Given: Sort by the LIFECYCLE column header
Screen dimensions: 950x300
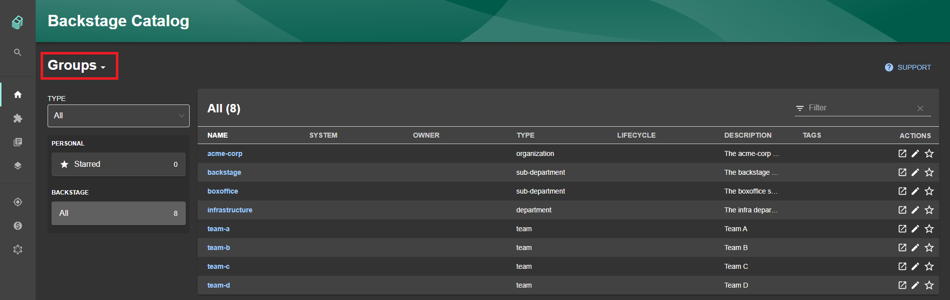Looking at the screenshot, I should coord(636,135).
